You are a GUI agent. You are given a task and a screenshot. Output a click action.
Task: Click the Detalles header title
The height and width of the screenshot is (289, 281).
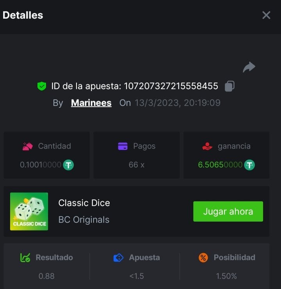click(x=23, y=15)
